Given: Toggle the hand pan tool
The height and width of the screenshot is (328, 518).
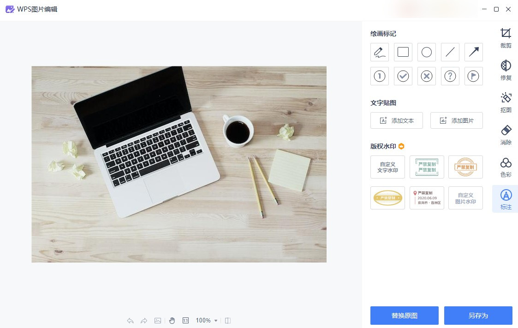Looking at the screenshot, I should click(x=172, y=321).
